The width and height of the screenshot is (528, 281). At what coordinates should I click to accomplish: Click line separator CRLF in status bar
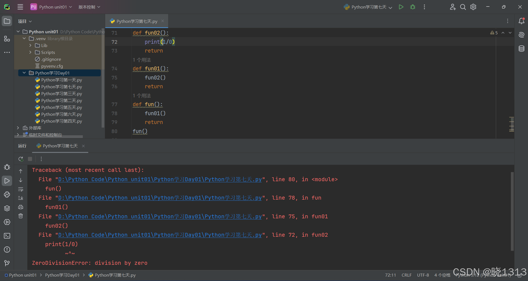pos(406,275)
